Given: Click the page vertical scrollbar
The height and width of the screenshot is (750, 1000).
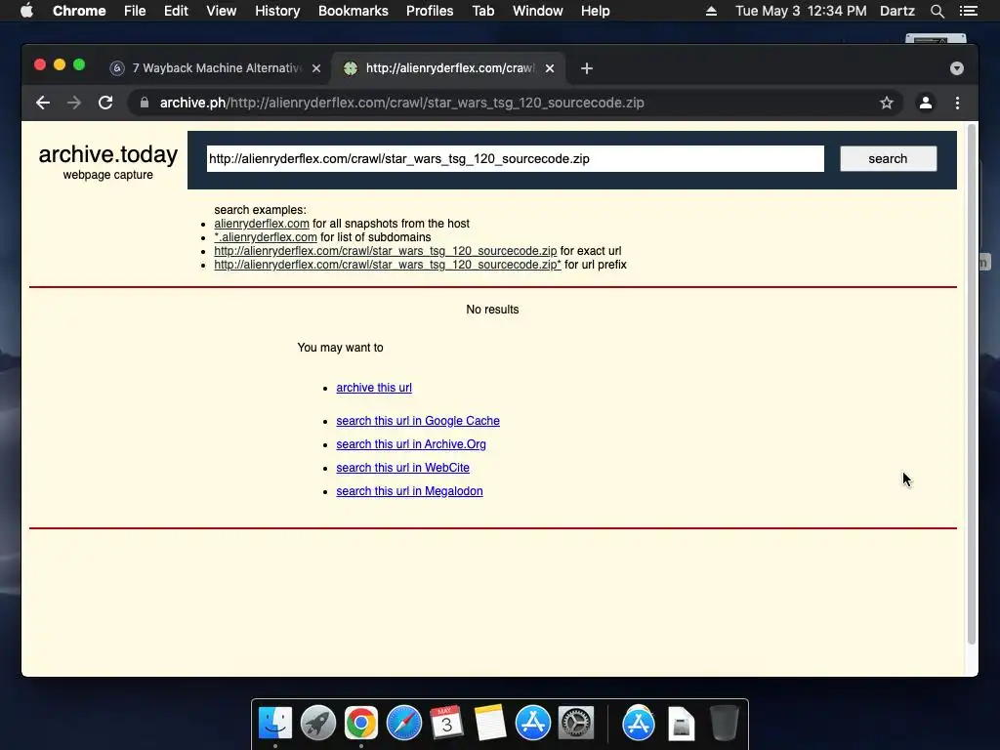Looking at the screenshot, I should [x=972, y=384].
